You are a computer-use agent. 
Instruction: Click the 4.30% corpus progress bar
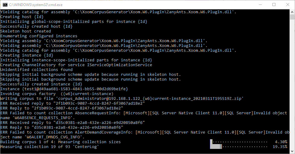[239, 142]
